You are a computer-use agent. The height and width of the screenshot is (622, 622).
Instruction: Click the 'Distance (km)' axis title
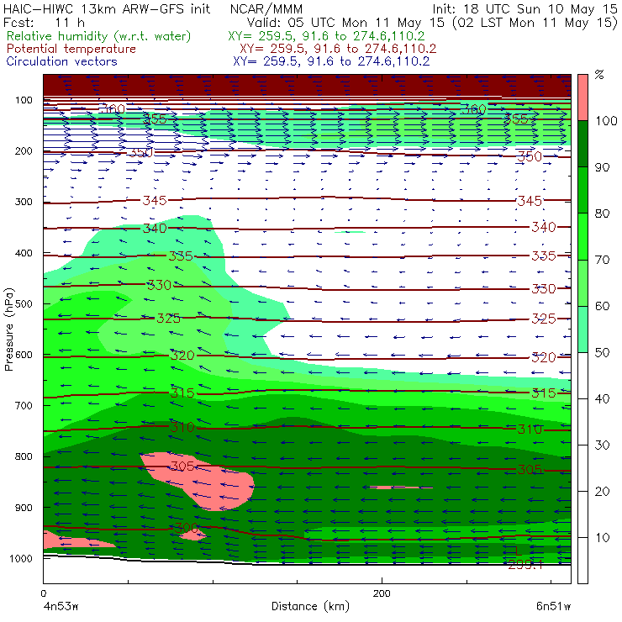pos(310,606)
